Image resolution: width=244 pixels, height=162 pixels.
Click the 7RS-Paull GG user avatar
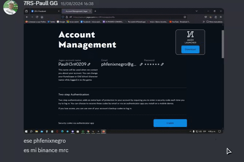11,8
